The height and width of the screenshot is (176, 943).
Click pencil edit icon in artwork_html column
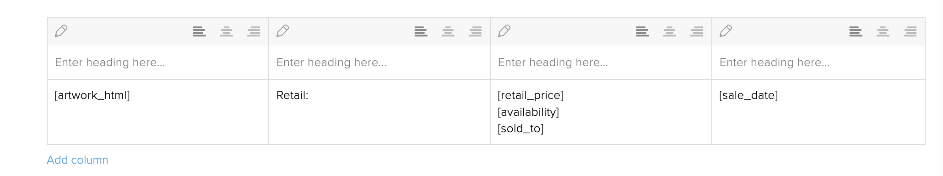(x=61, y=31)
